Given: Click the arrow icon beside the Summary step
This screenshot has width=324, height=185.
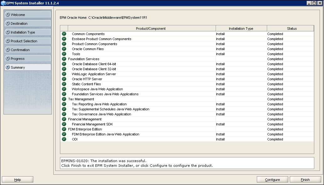Looking at the screenshot, I should [8, 67].
